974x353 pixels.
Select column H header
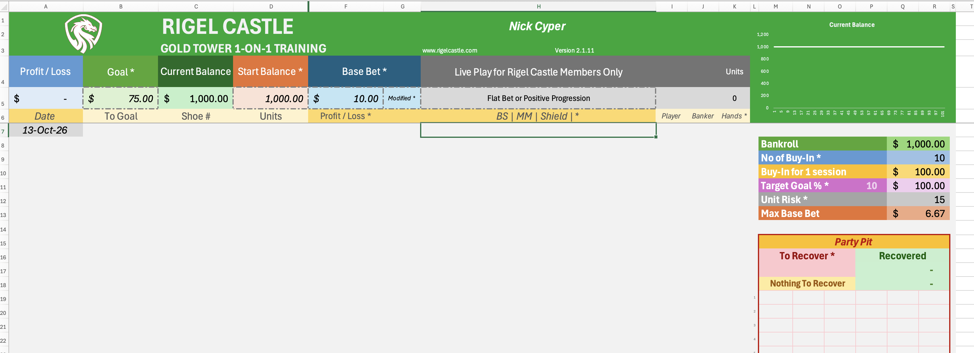[x=538, y=6]
